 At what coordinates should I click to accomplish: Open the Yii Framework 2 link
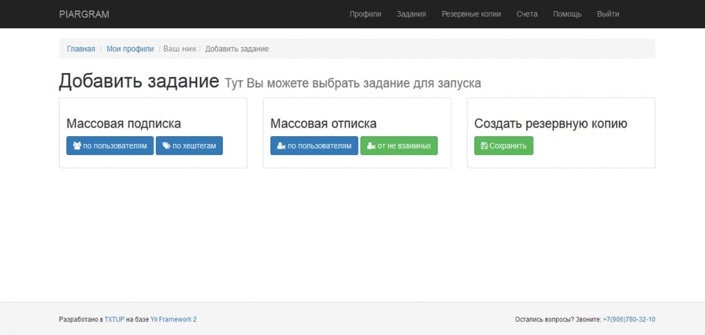point(174,320)
